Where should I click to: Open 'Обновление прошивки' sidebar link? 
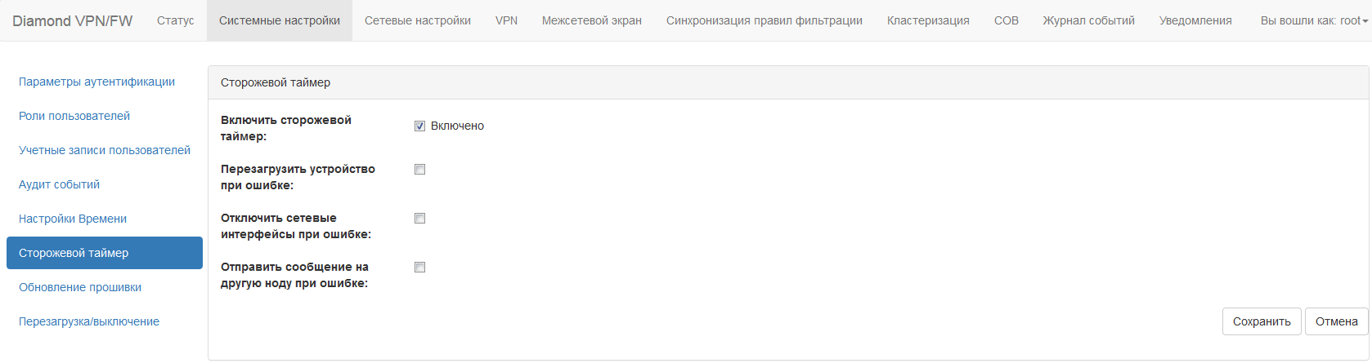point(80,287)
